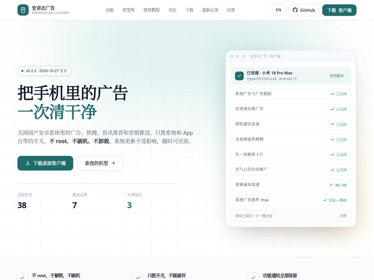Screen dimensions: 374x280
Task: Click the 备份已保存 · 可一键还原 text
Action: [254, 216]
